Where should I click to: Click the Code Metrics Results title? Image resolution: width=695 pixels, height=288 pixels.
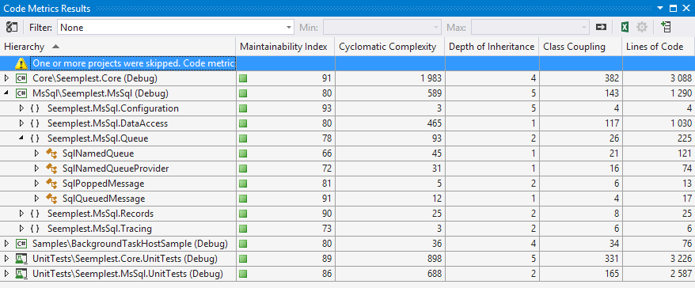[47, 8]
